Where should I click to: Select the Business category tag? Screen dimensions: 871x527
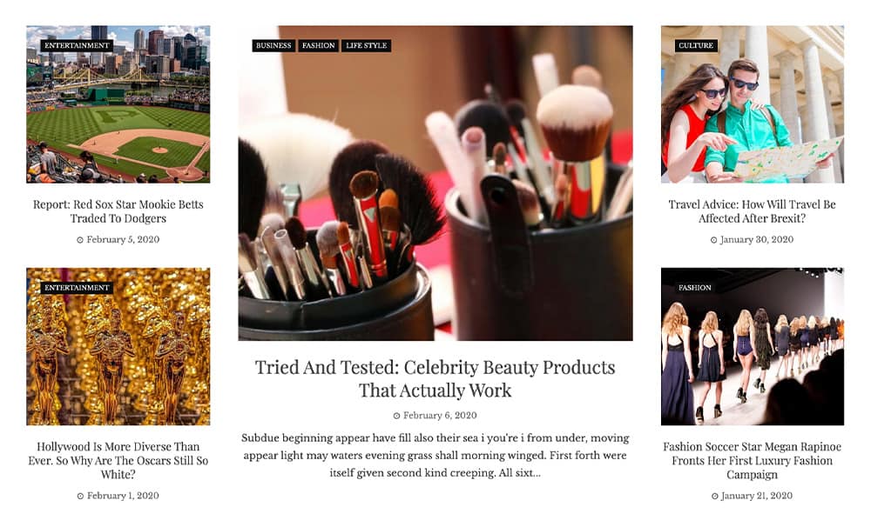273,45
